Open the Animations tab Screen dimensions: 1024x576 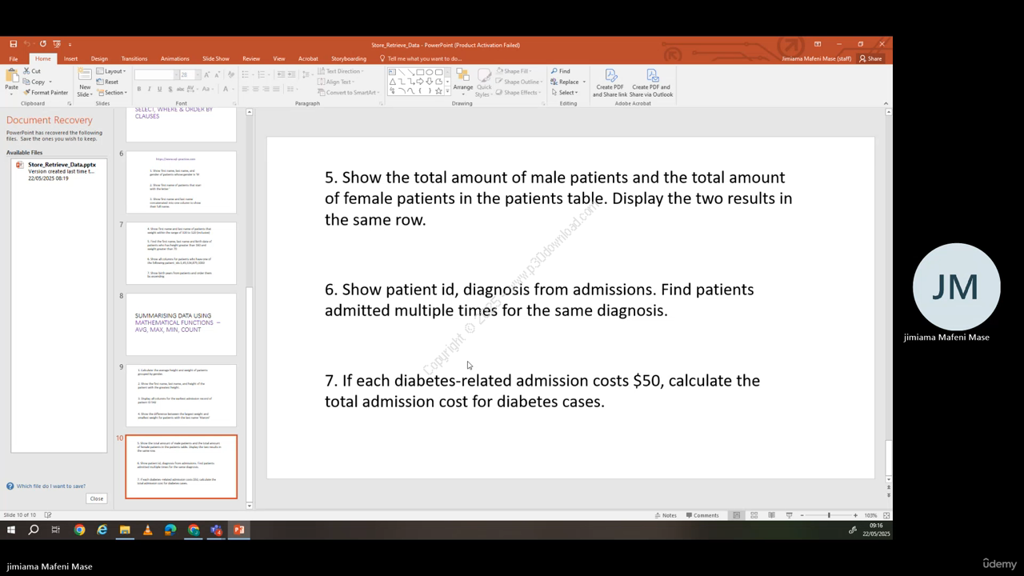[174, 58]
